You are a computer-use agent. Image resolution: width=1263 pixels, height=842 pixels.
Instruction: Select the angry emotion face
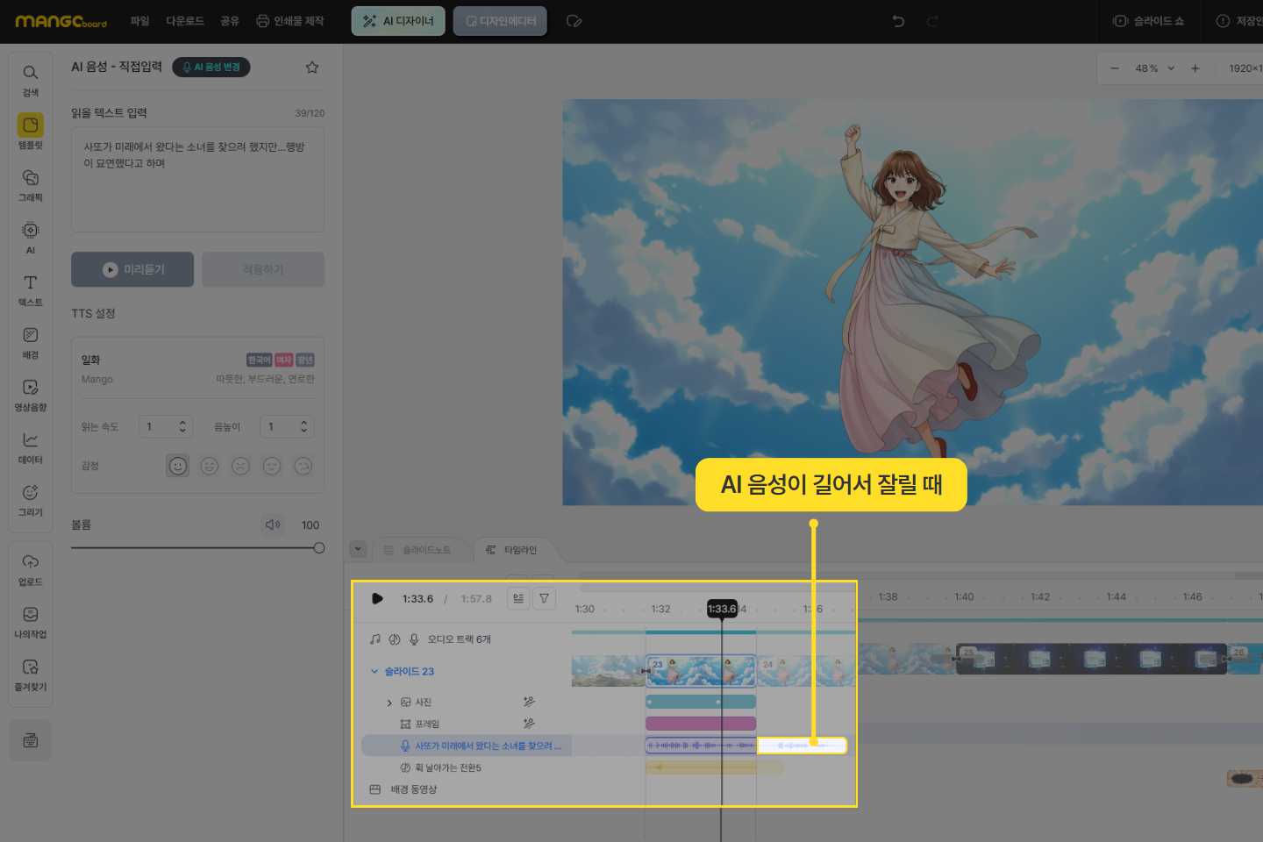[240, 466]
